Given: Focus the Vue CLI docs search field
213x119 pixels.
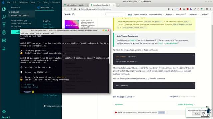Looking at the screenshot, I should tap(115, 14).
